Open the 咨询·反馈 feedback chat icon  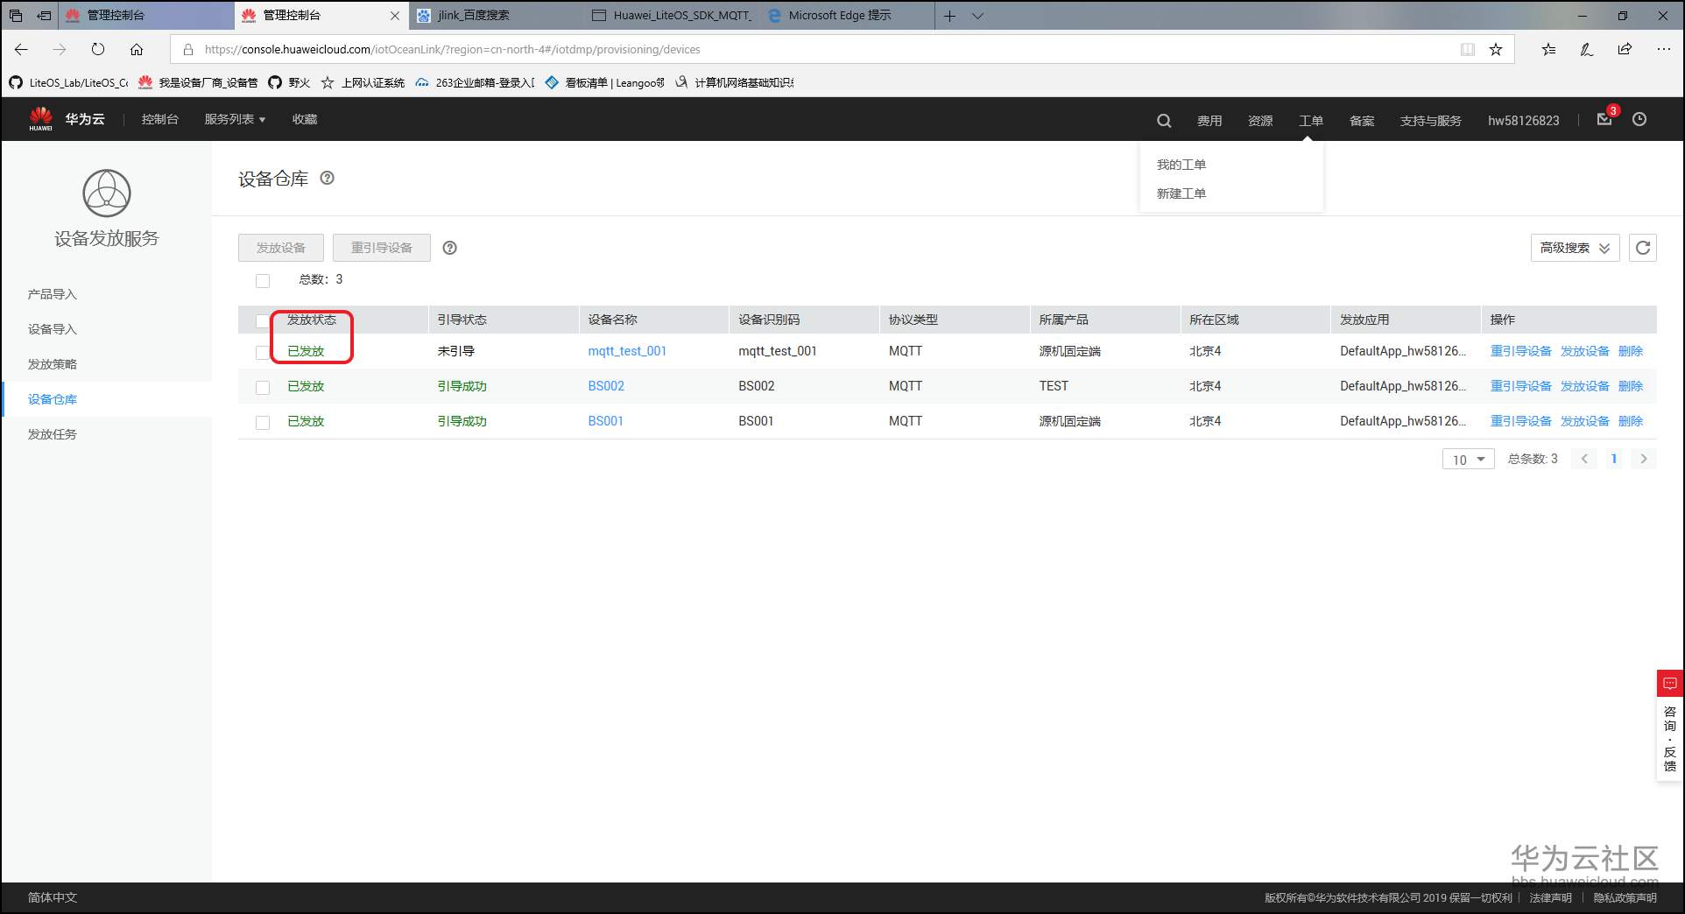1670,683
